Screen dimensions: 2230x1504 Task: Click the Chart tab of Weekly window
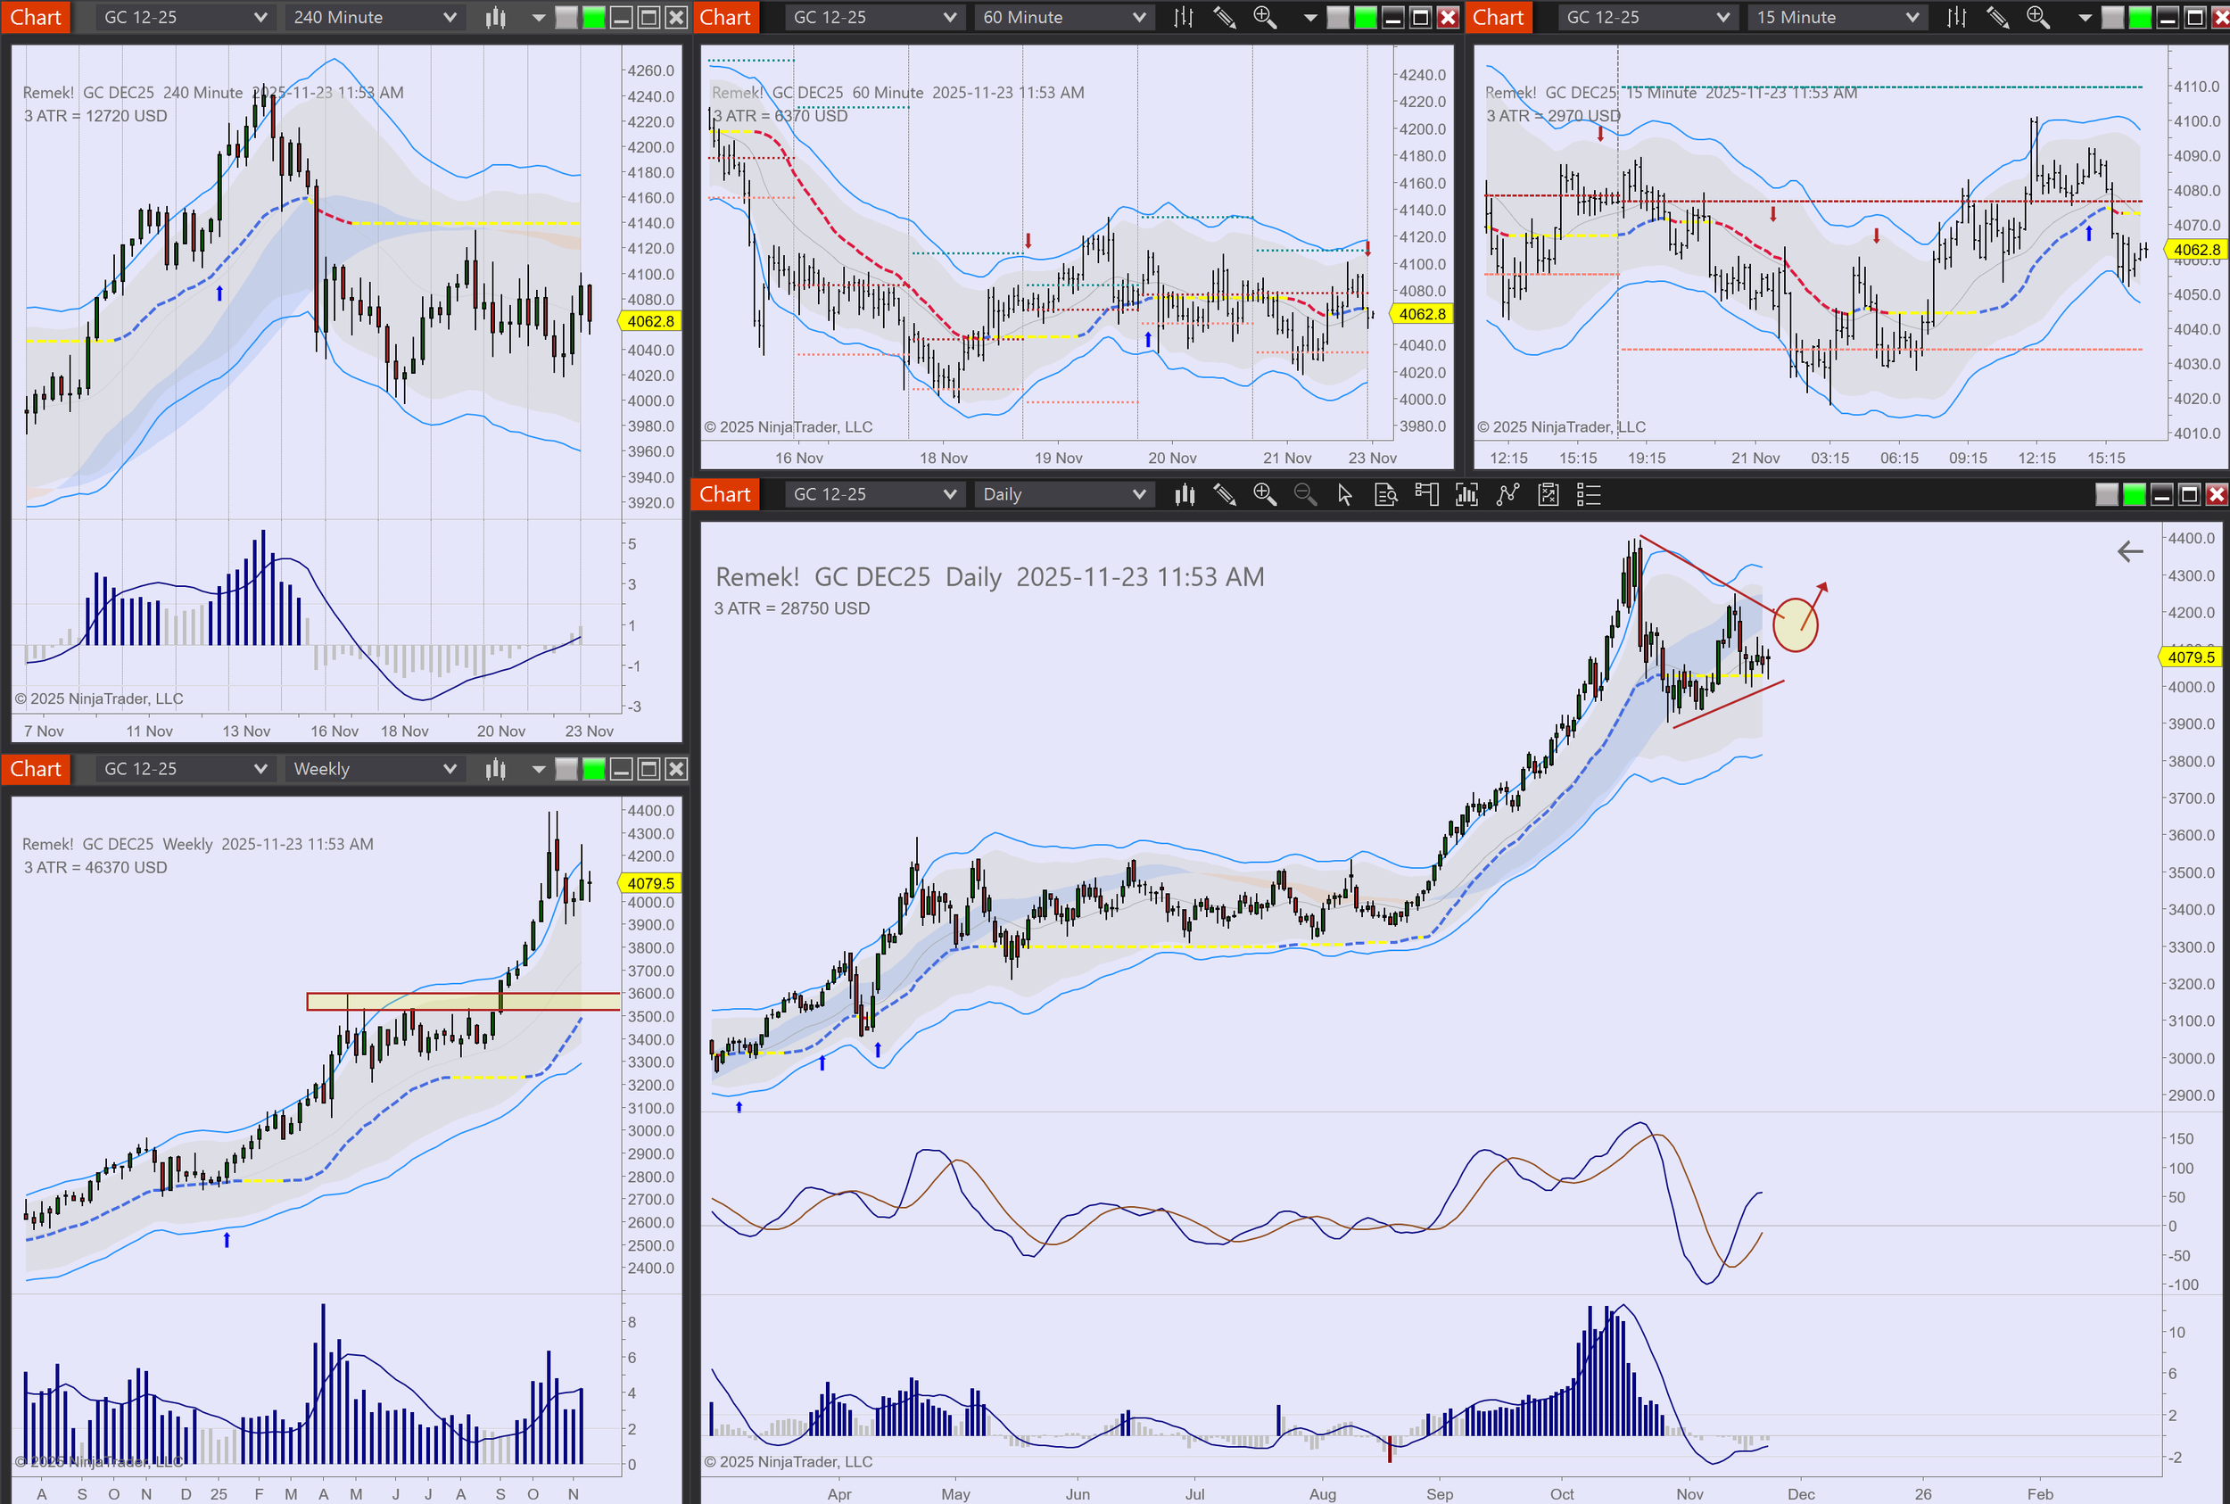[36, 769]
